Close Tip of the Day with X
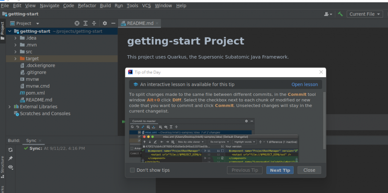388x193 pixels. pyautogui.click(x=321, y=72)
